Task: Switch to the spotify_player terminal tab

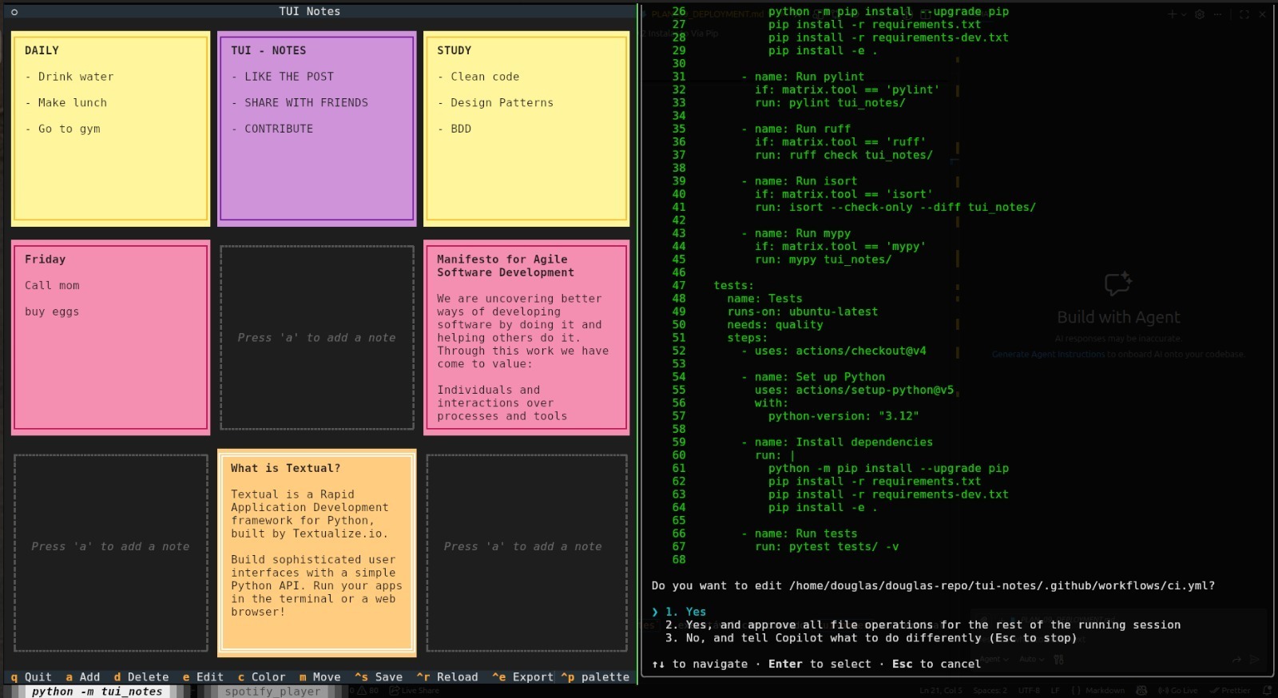Action: (272, 692)
